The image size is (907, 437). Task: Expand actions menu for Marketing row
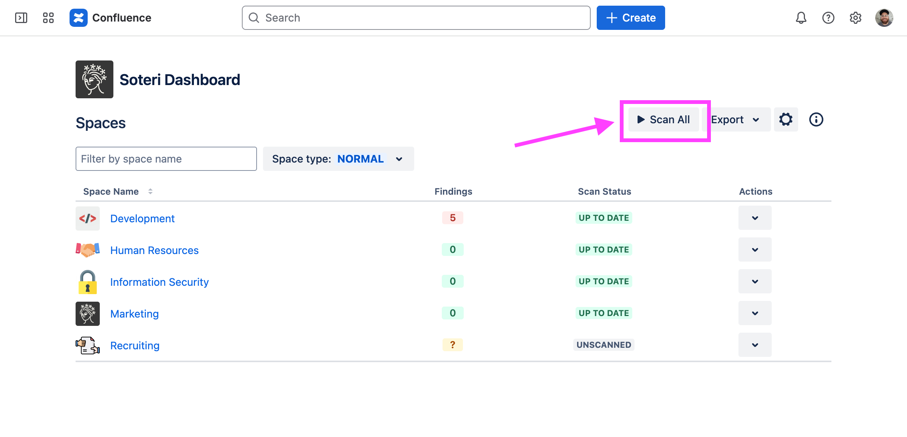755,313
